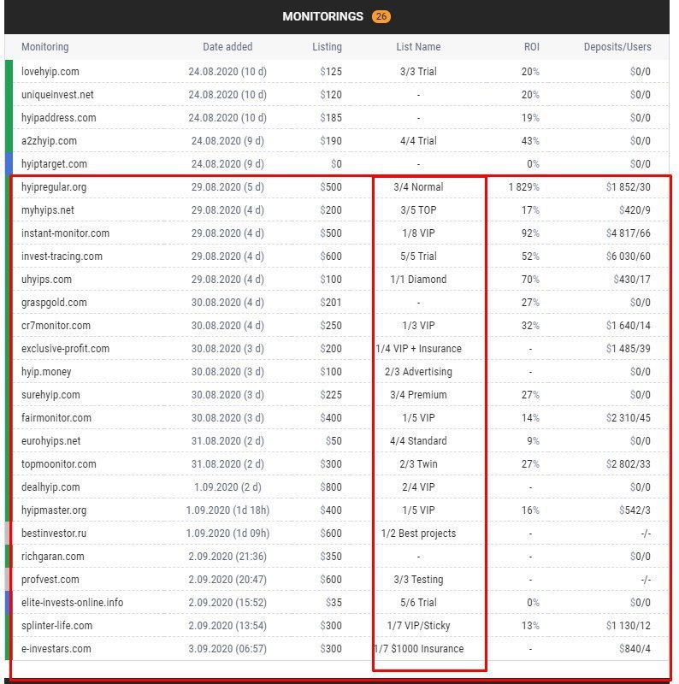Open the exclusive-profit.com link

point(66,349)
